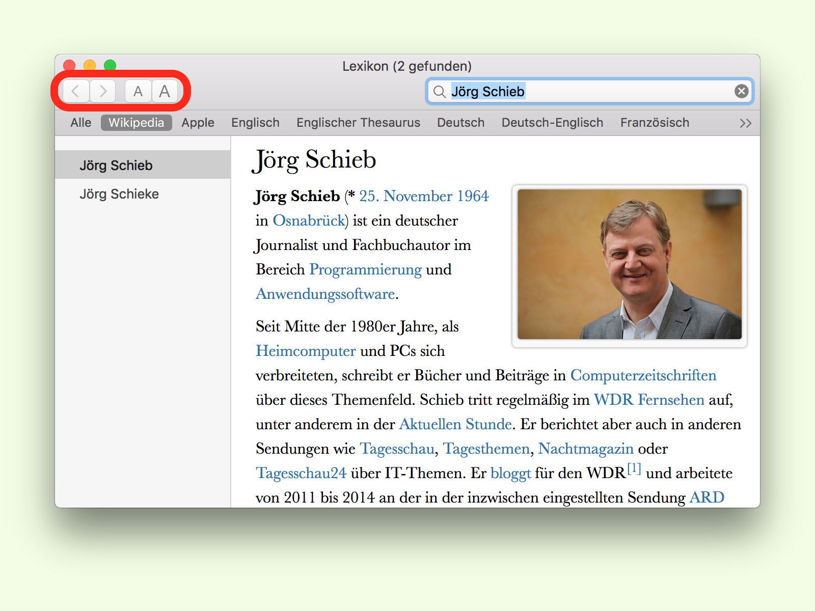Image resolution: width=815 pixels, height=611 pixels.
Task: Clear the search field with the X icon
Action: tap(741, 91)
